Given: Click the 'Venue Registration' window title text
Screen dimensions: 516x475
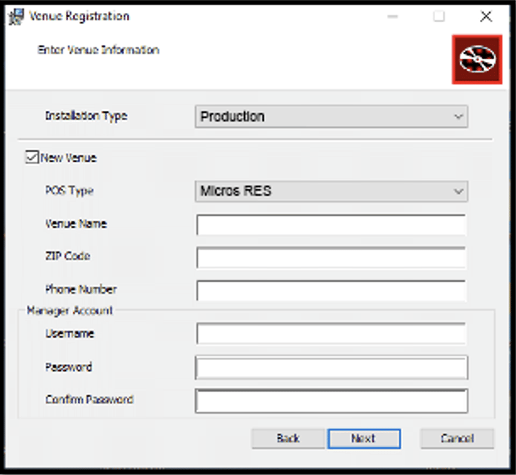Looking at the screenshot, I should click(x=79, y=16).
